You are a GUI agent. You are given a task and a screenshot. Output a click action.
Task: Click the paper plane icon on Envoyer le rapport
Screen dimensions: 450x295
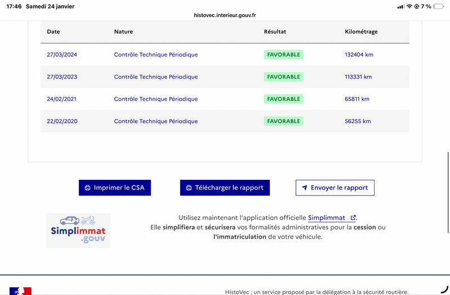coord(304,188)
